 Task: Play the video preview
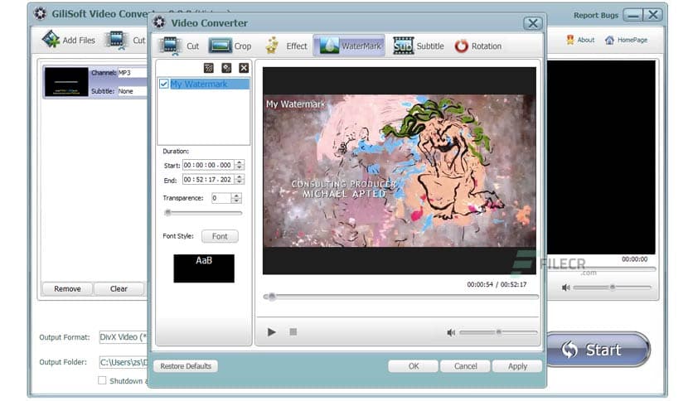coord(271,332)
